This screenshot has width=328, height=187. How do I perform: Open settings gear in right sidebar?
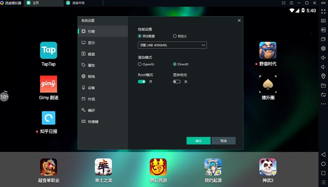(323, 49)
